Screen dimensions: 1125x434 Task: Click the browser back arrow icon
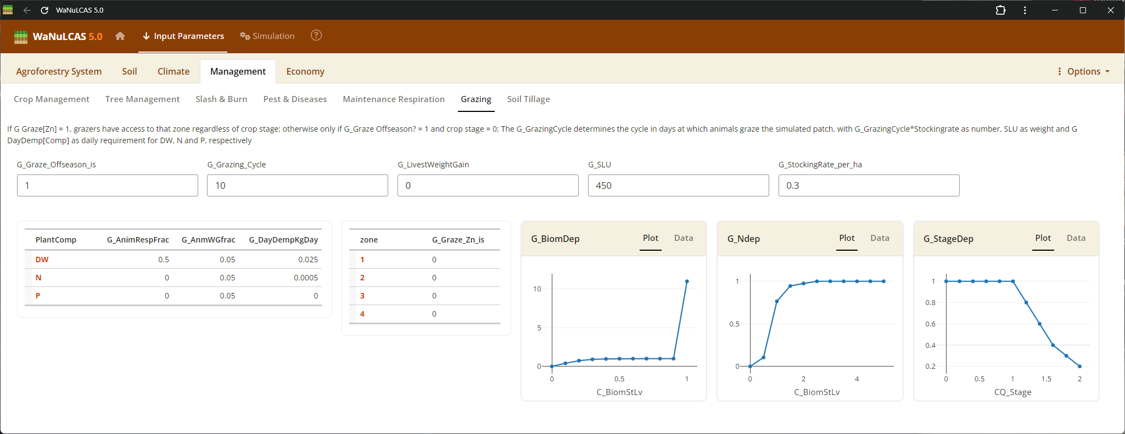click(x=27, y=10)
